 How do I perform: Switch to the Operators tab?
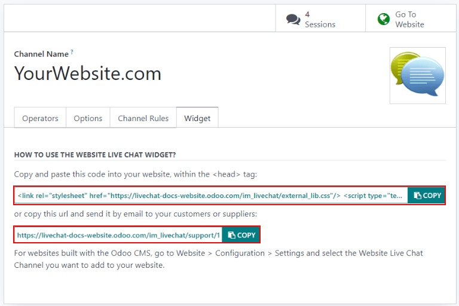pos(40,118)
